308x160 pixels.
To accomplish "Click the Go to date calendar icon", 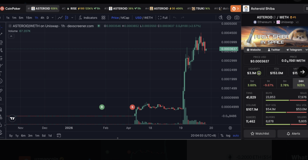I will point(59,135).
